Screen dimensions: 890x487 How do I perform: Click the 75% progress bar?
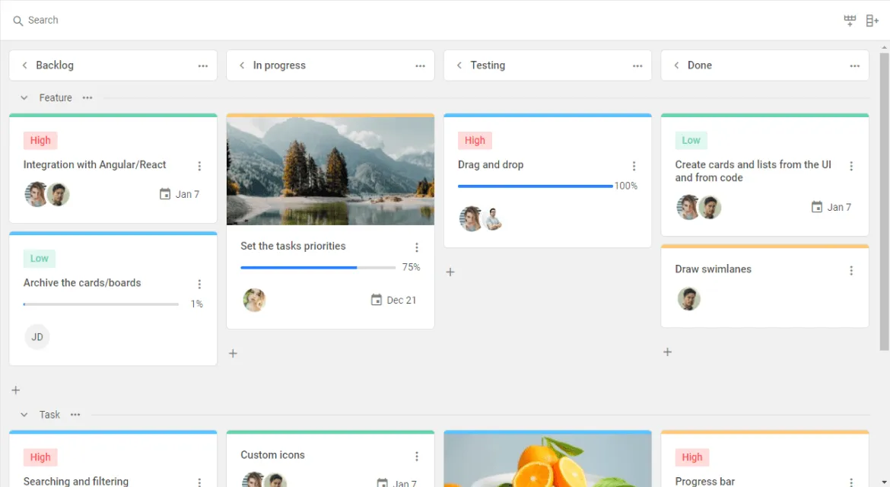click(x=318, y=267)
